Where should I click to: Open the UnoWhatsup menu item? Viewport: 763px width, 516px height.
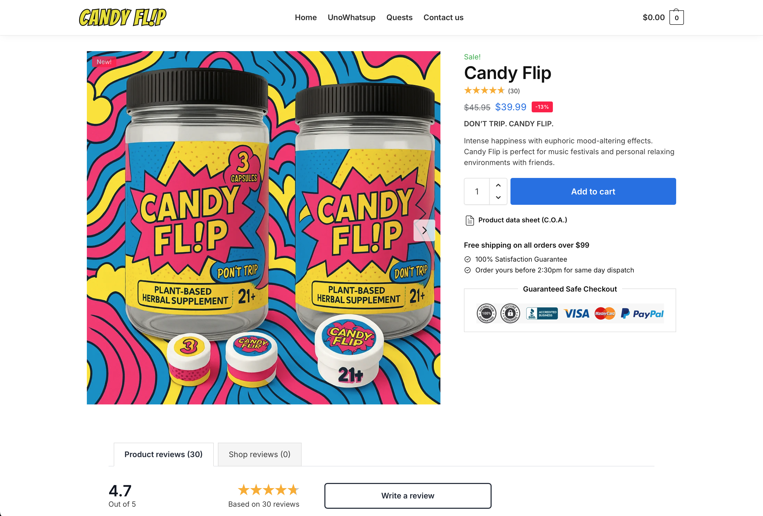pos(351,17)
